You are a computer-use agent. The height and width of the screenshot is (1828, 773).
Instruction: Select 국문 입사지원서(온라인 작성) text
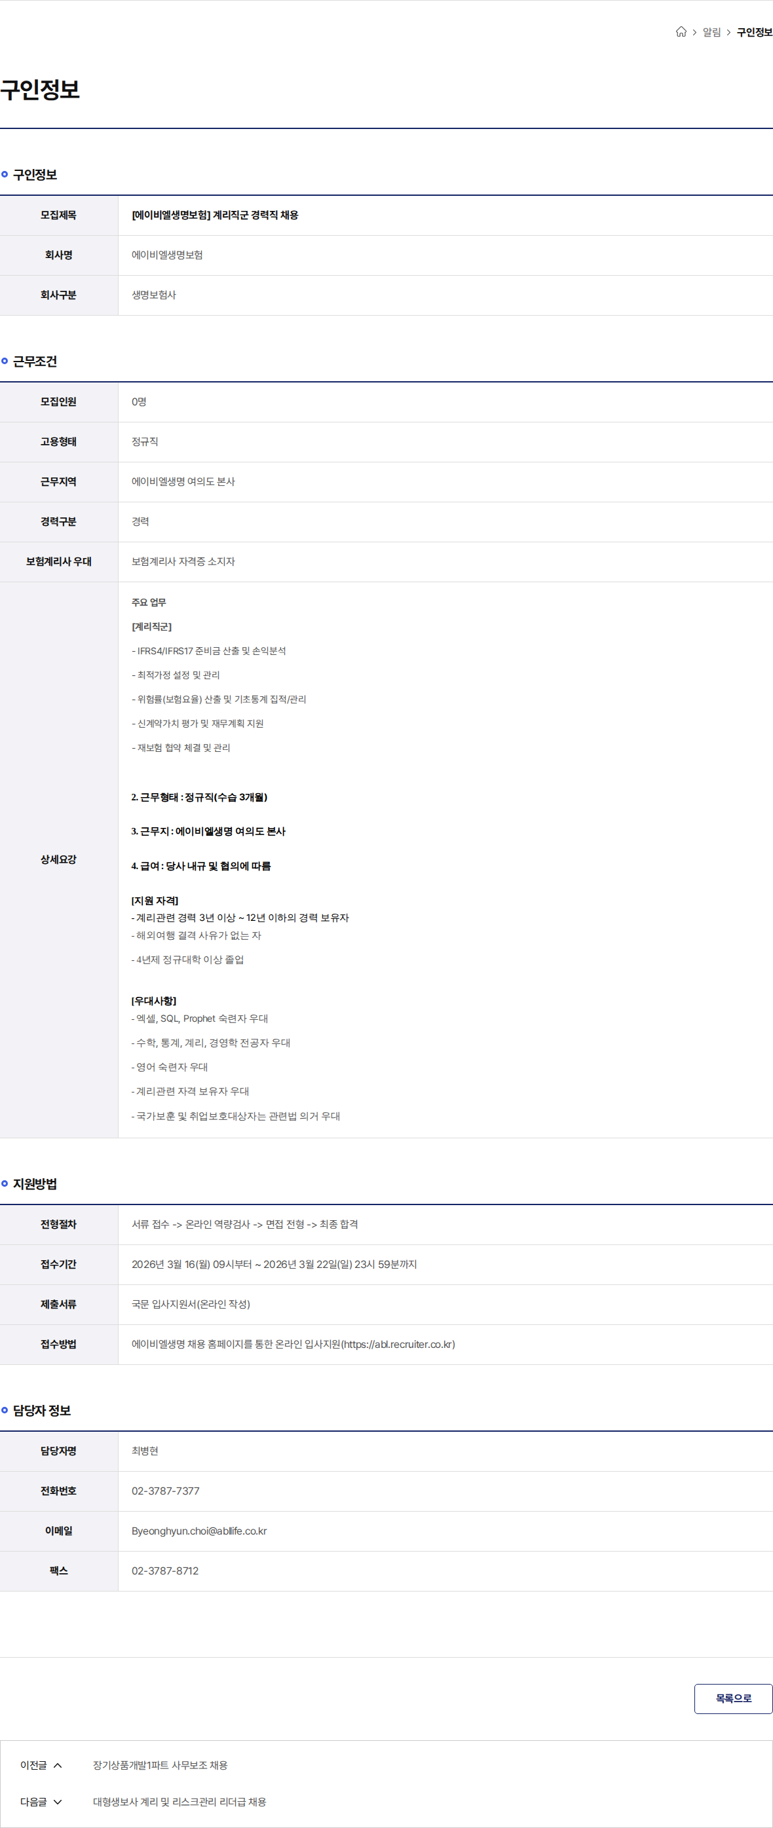pos(191,1303)
